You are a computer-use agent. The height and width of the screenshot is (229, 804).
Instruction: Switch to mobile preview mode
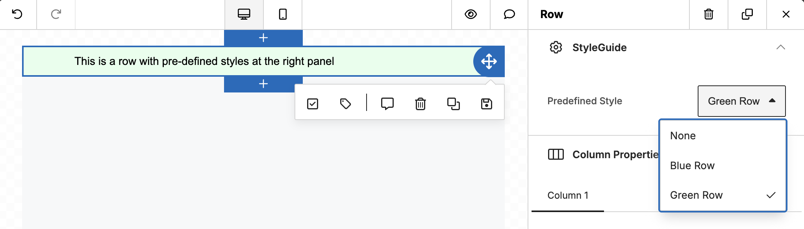click(283, 15)
